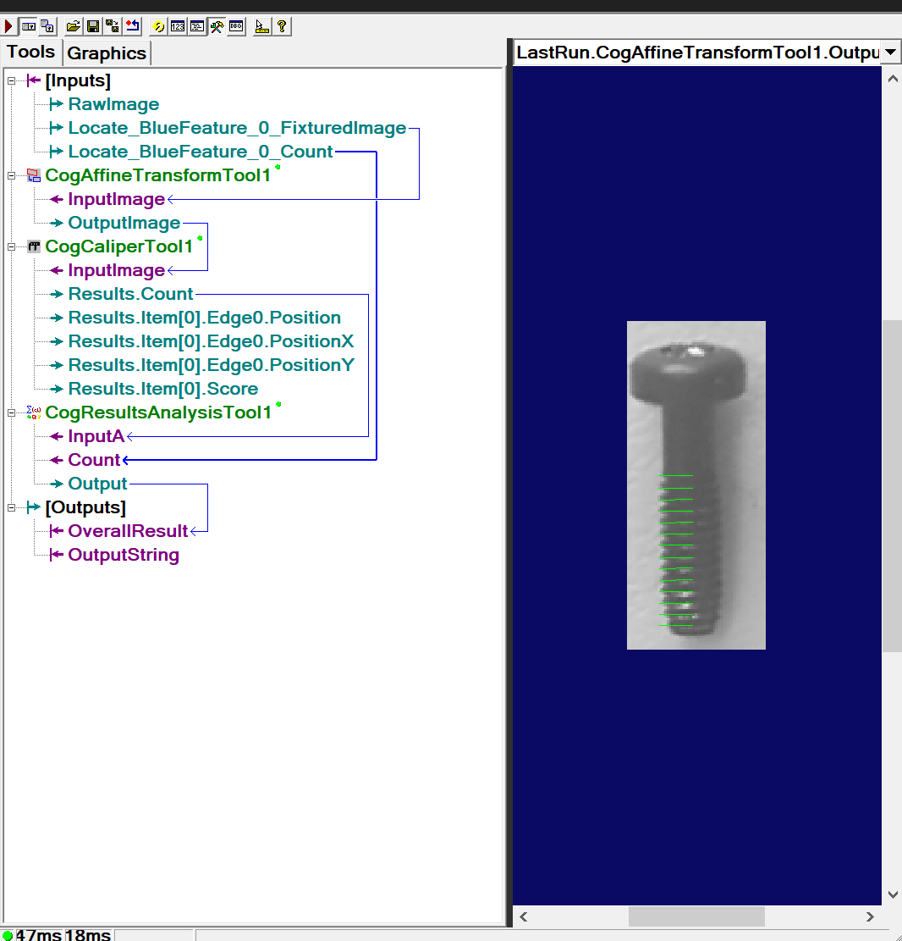Open the toolbox hammer-and-wrench icon
902x941 pixels.
pos(217,26)
